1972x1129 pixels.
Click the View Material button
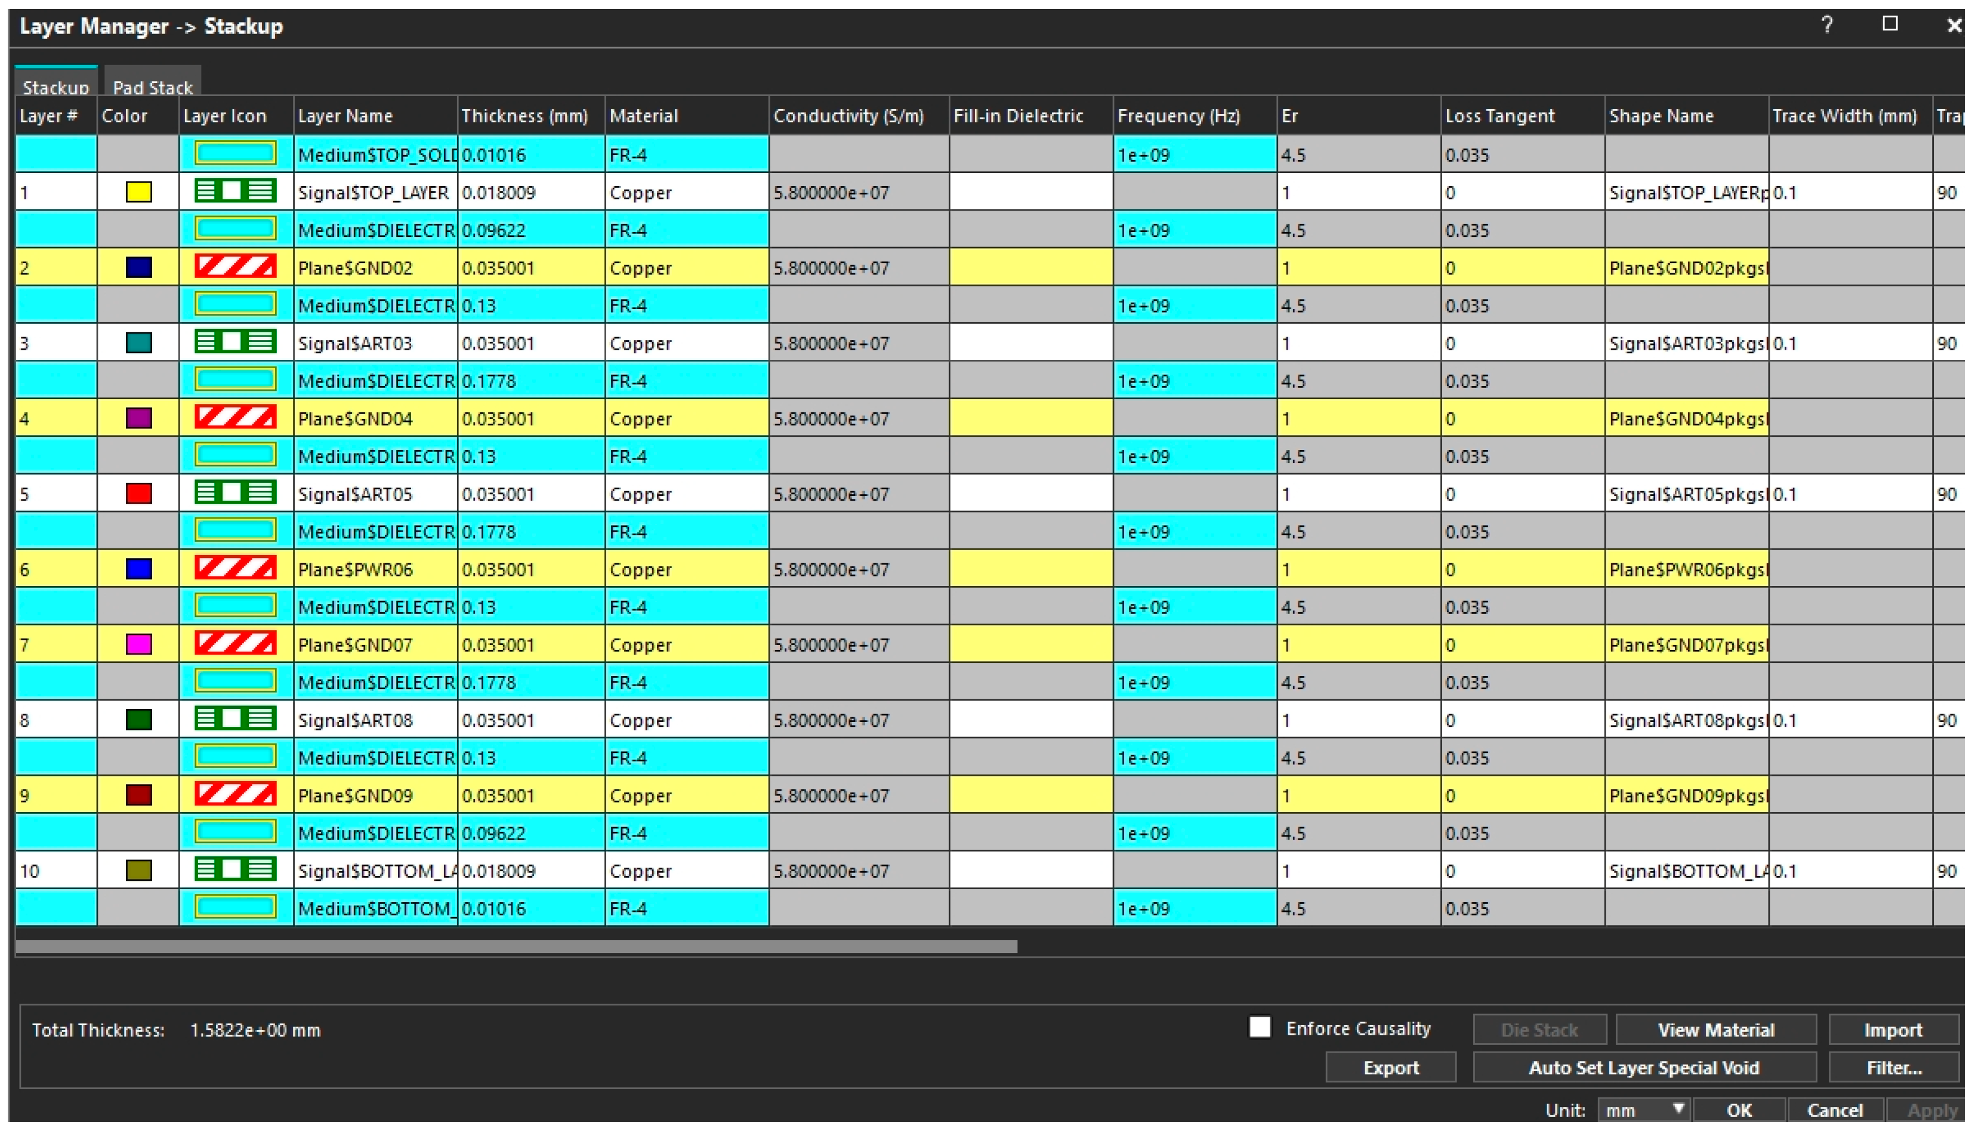pos(1715,1030)
